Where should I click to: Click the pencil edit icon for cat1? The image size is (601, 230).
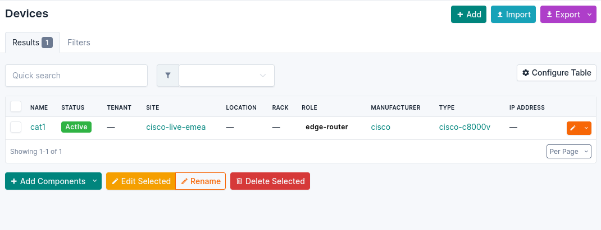click(573, 128)
